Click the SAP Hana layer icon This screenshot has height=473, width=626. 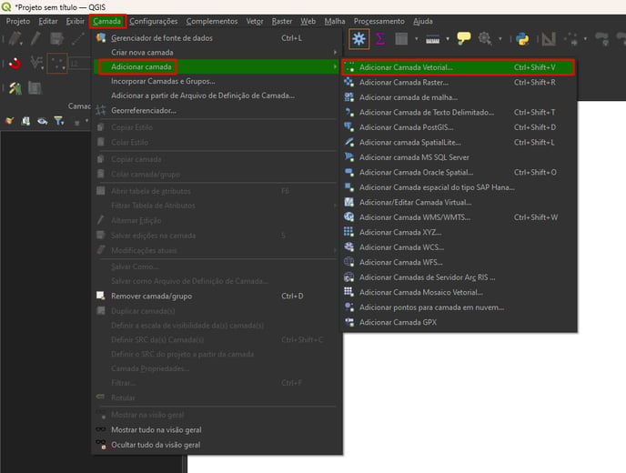tap(348, 186)
